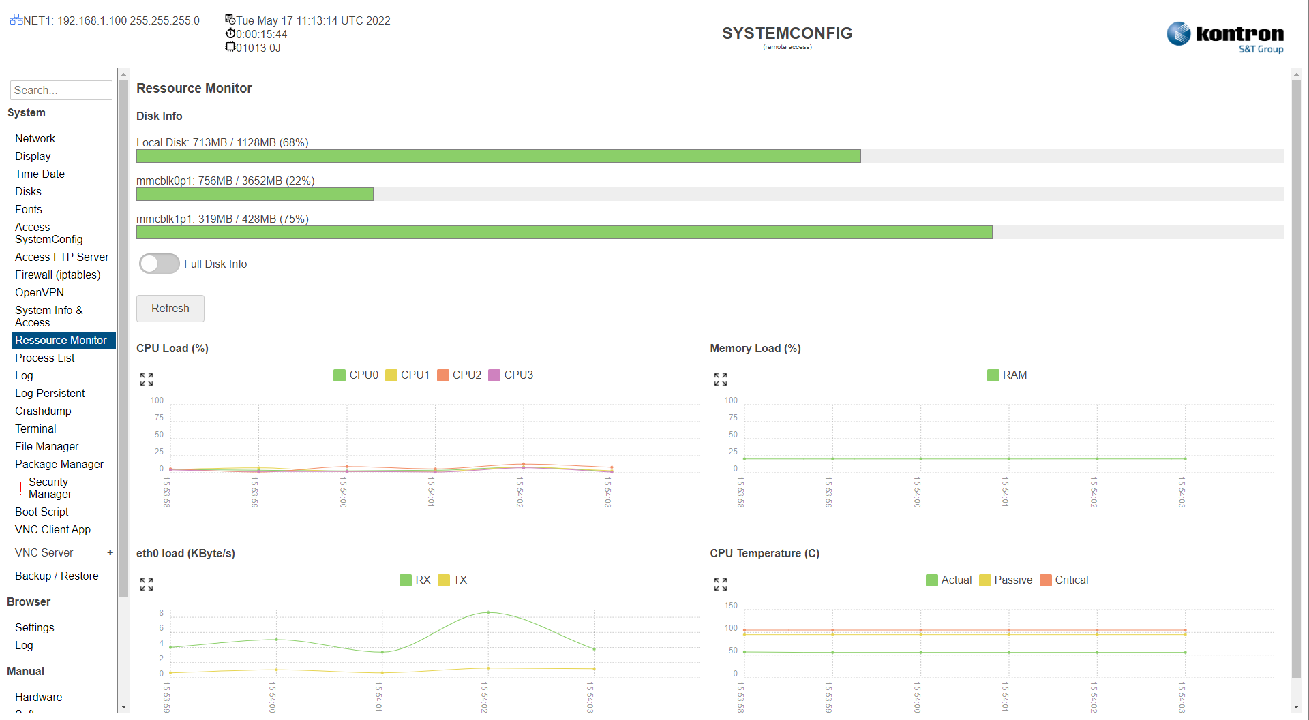Expand the CPU Load chart to fullscreen
This screenshot has height=720, width=1309.
pos(145,379)
